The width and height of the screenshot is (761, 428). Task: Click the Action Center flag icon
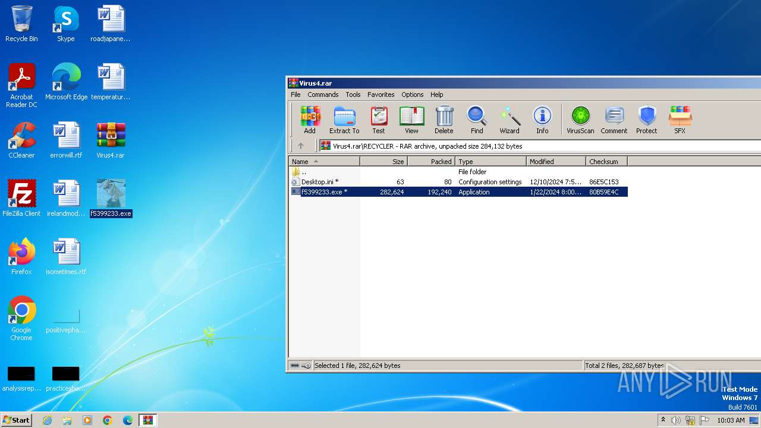click(705, 420)
